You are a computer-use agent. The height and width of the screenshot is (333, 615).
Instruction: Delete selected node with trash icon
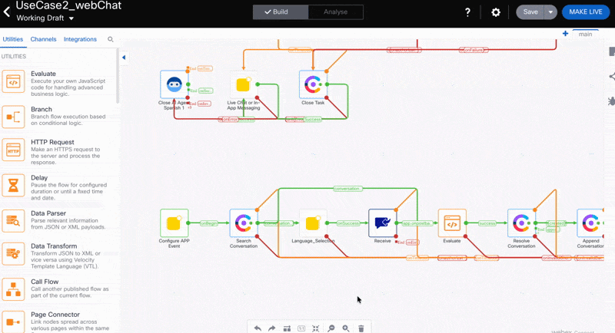[x=361, y=328]
